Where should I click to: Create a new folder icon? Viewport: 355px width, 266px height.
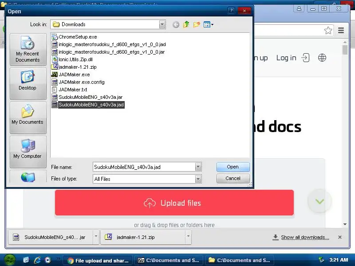[x=197, y=24]
